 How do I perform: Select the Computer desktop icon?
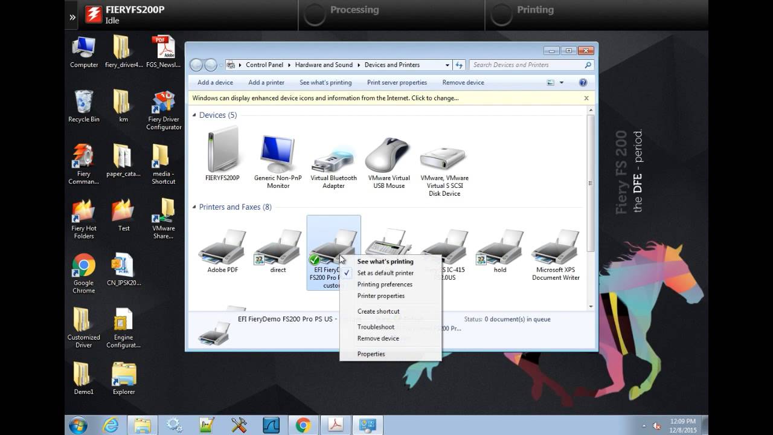click(x=83, y=52)
